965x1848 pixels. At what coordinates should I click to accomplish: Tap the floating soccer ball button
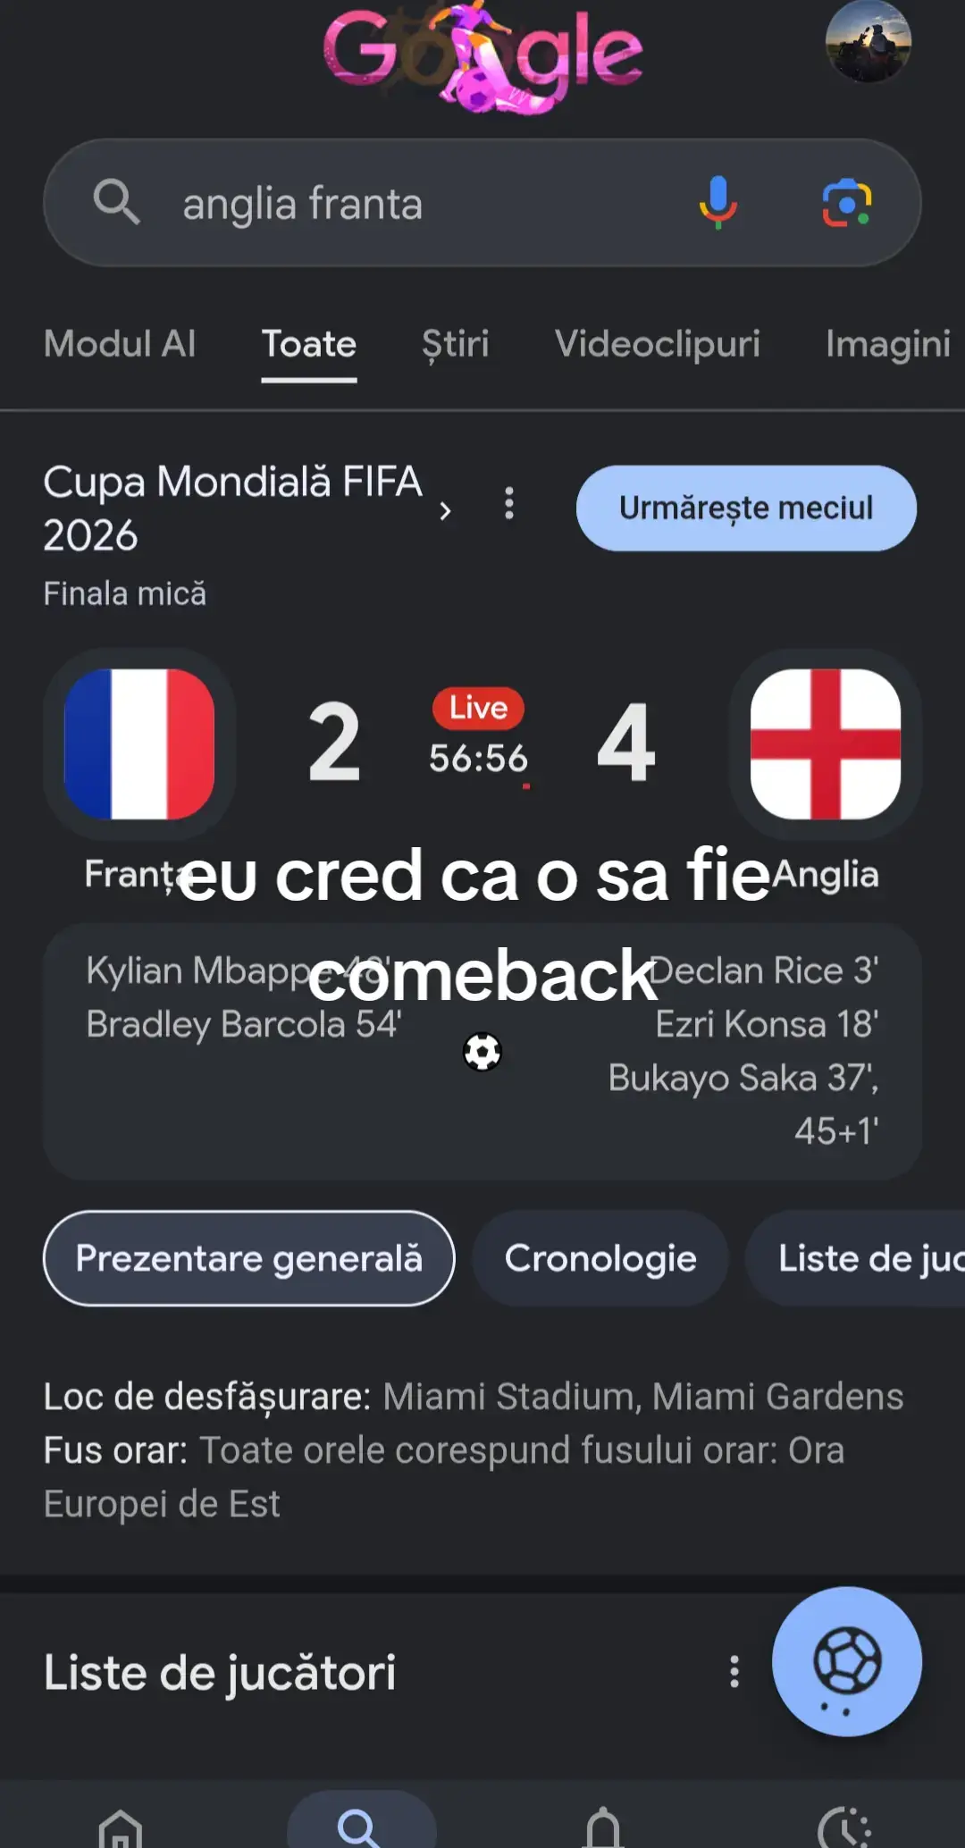[846, 1661]
